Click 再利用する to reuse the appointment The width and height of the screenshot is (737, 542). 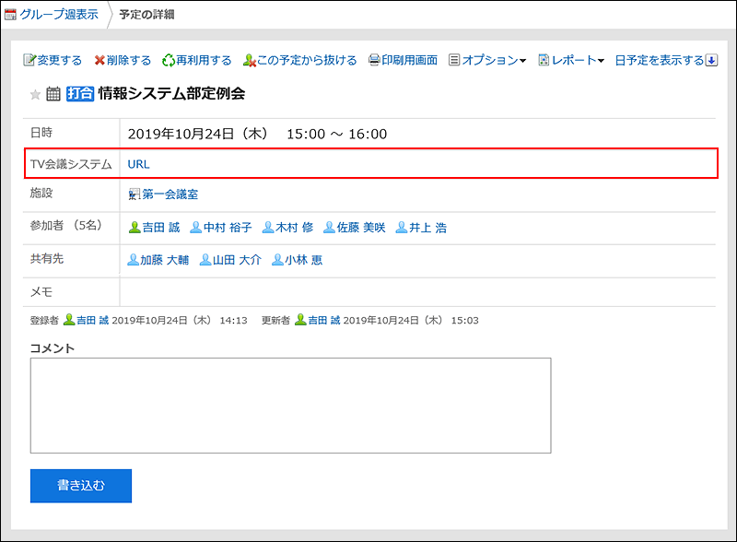tap(204, 60)
